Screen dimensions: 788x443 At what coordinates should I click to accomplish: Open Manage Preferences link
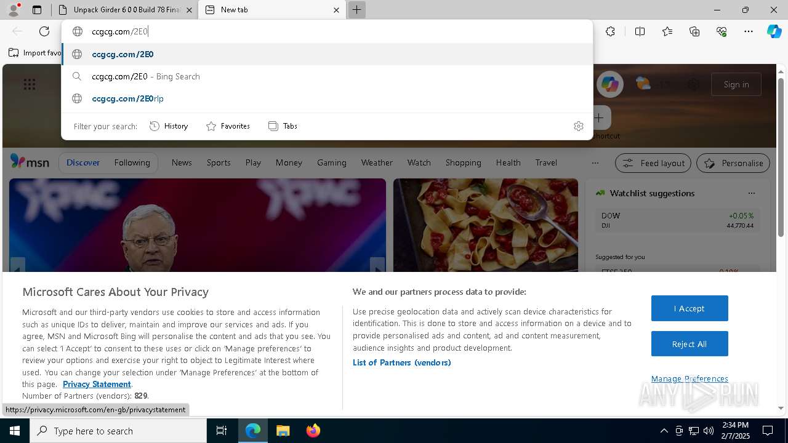(689, 378)
